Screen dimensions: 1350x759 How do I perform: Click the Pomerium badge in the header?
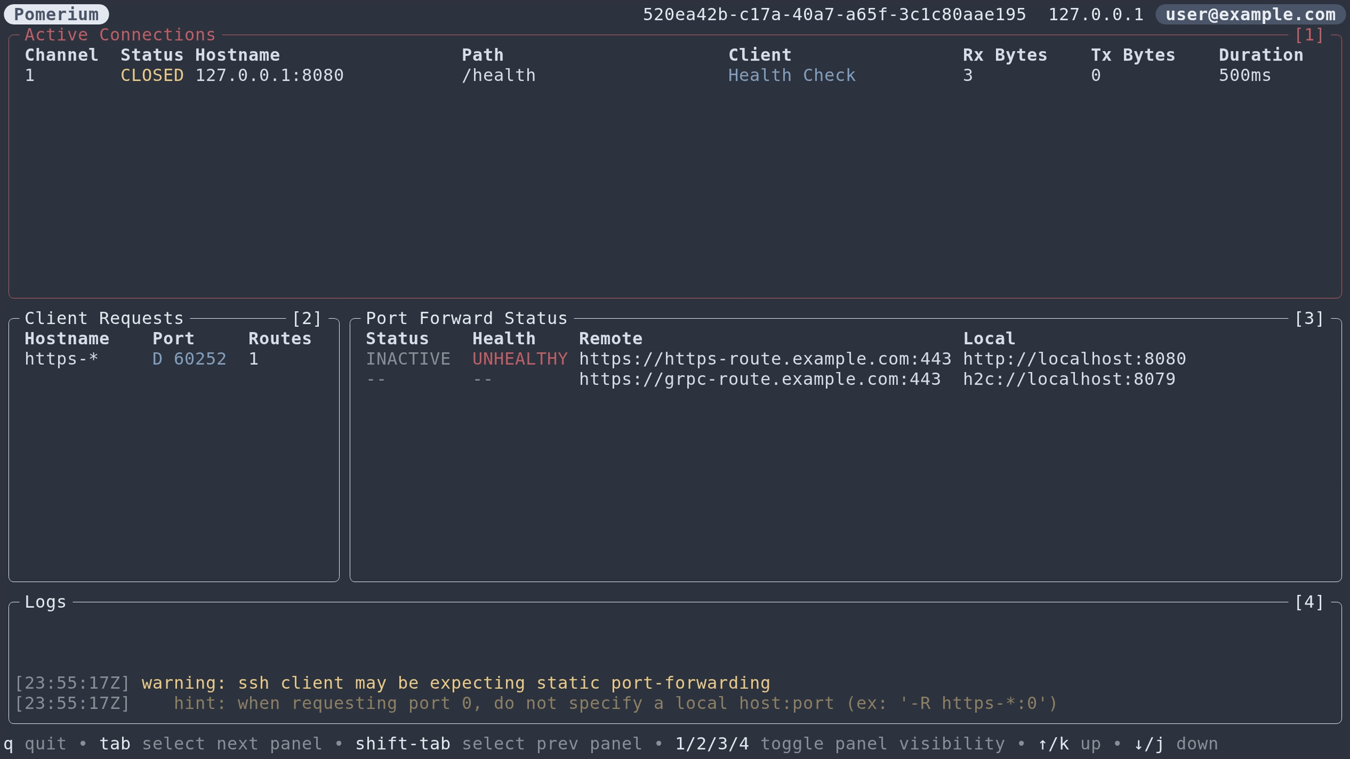pyautogui.click(x=56, y=14)
